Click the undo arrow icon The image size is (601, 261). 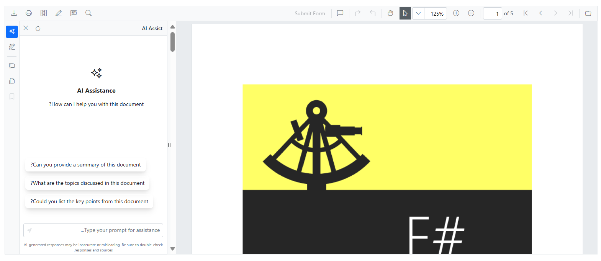tap(373, 13)
